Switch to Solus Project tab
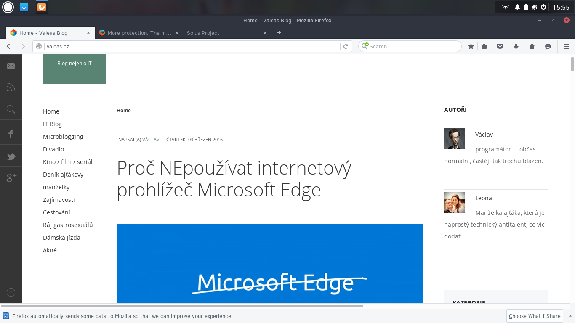 (226, 33)
